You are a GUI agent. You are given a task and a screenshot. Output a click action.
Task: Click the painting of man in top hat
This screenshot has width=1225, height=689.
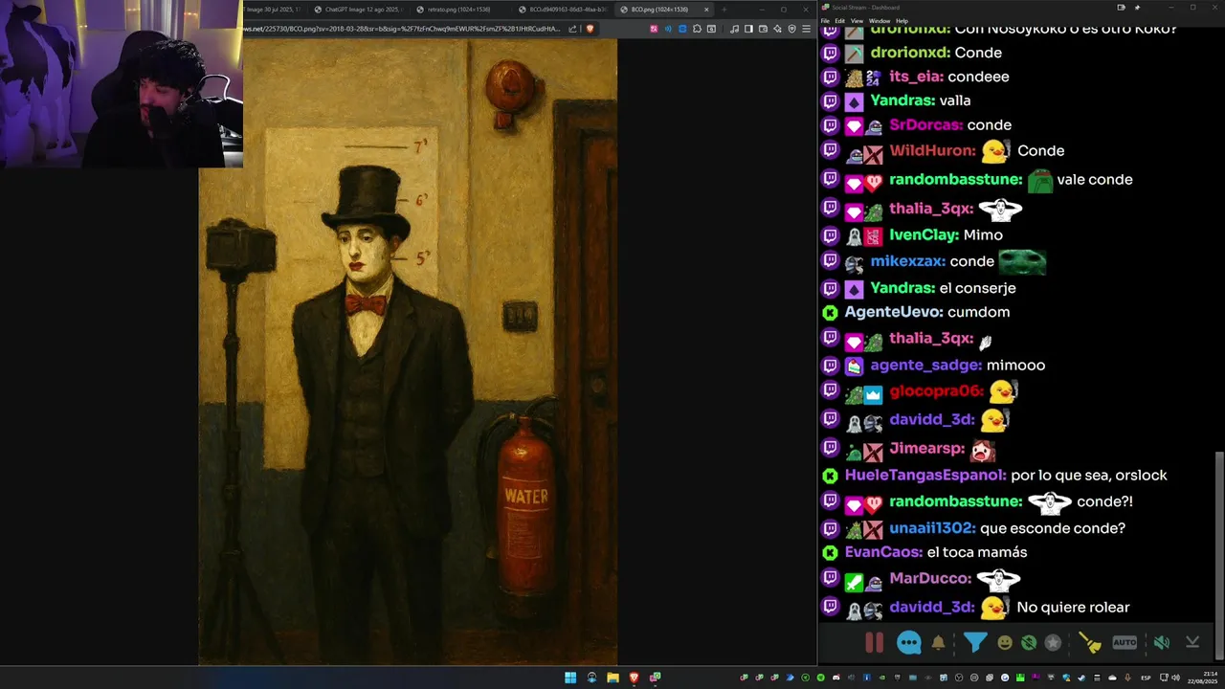click(x=408, y=351)
